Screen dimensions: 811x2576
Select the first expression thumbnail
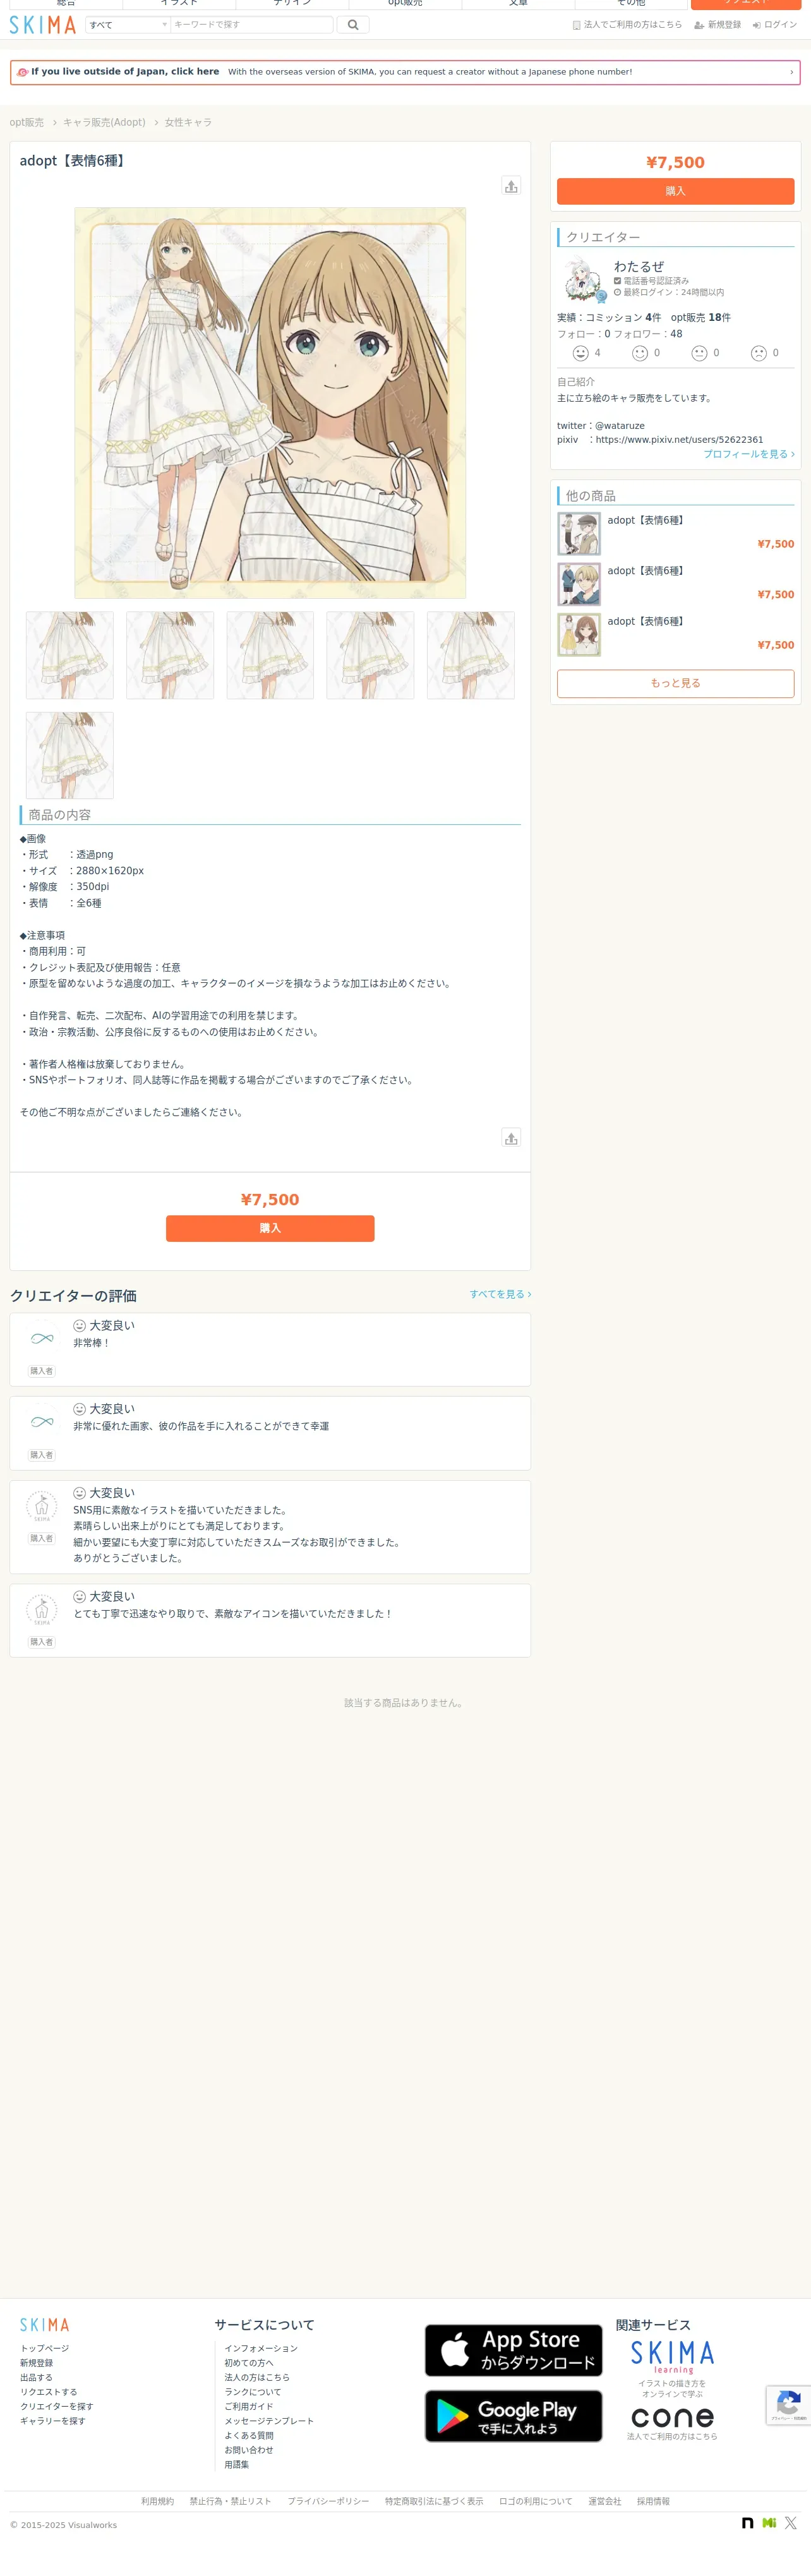(x=70, y=655)
